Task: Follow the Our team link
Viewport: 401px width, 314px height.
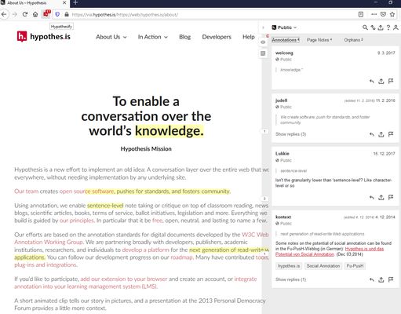Action: (26, 192)
